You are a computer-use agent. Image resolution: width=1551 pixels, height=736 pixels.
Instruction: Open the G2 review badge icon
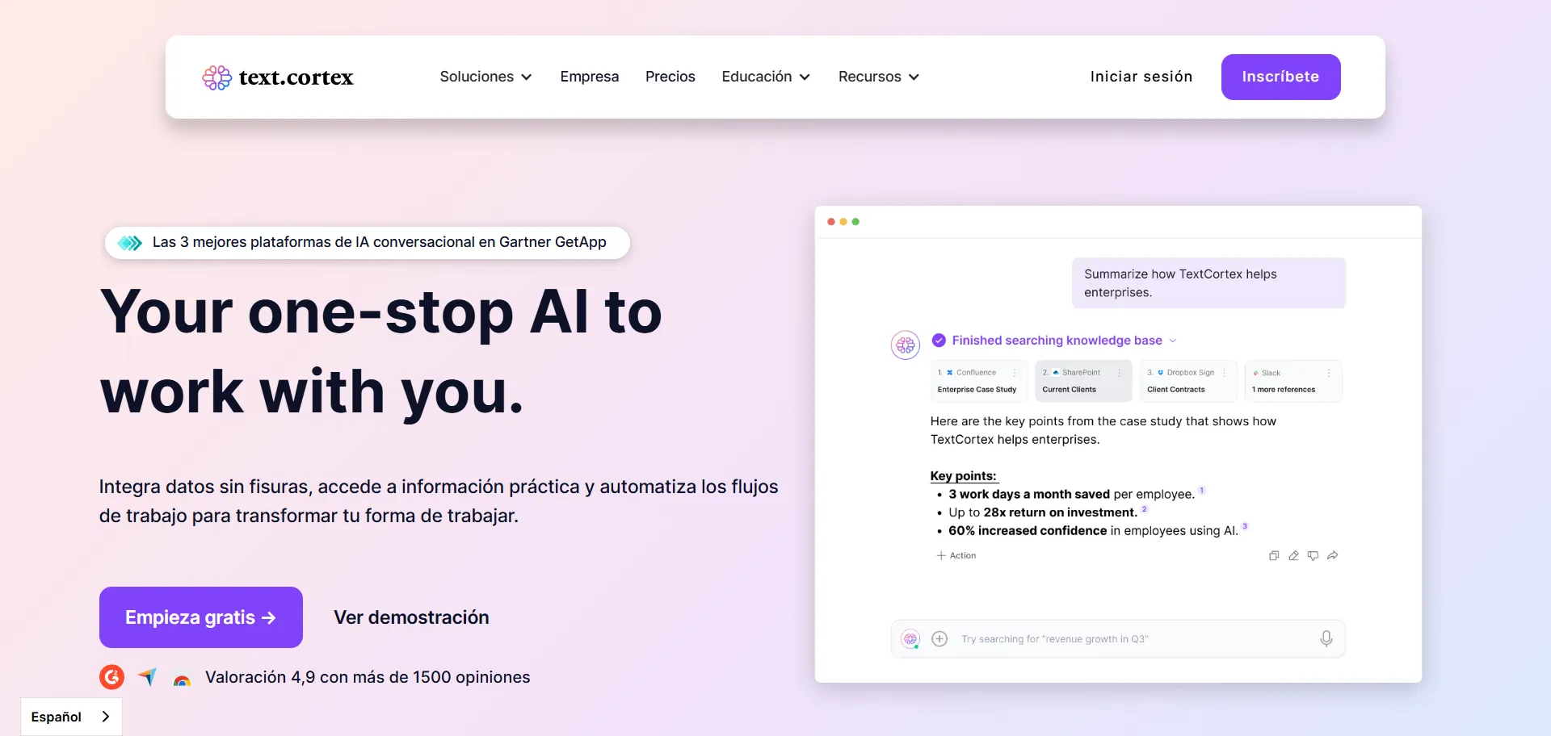112,677
